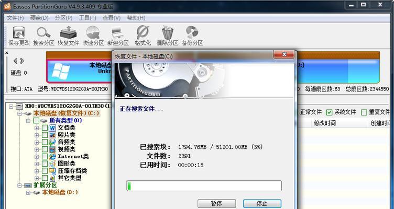Click the search progress bar
This screenshot has height=209, width=394.
click(204, 186)
